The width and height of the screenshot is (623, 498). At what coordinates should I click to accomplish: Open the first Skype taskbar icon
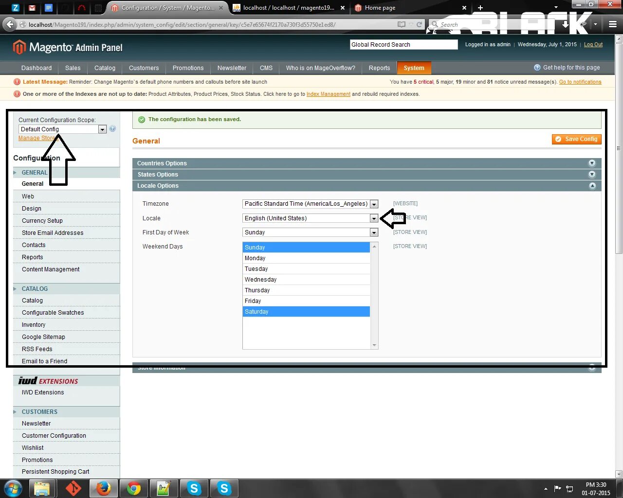[x=194, y=488]
